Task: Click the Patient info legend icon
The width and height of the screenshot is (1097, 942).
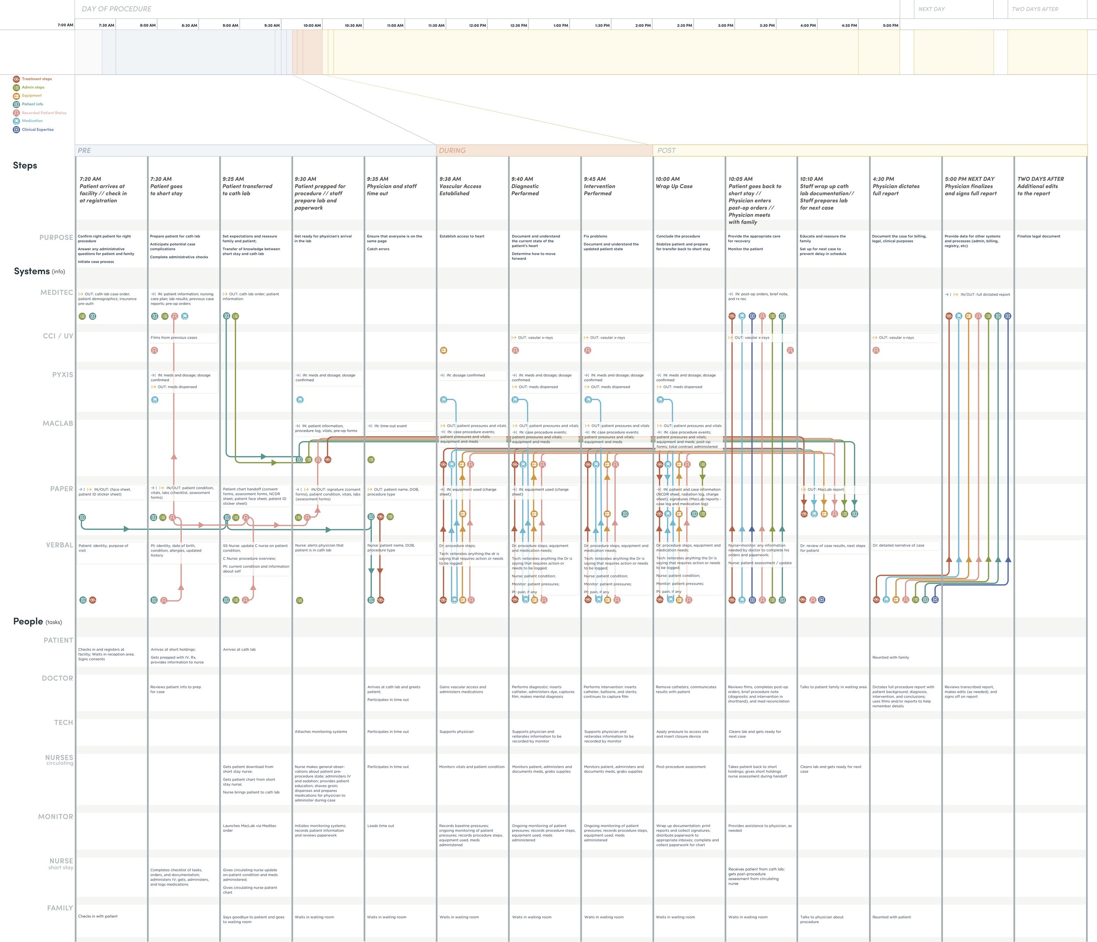Action: [16, 104]
